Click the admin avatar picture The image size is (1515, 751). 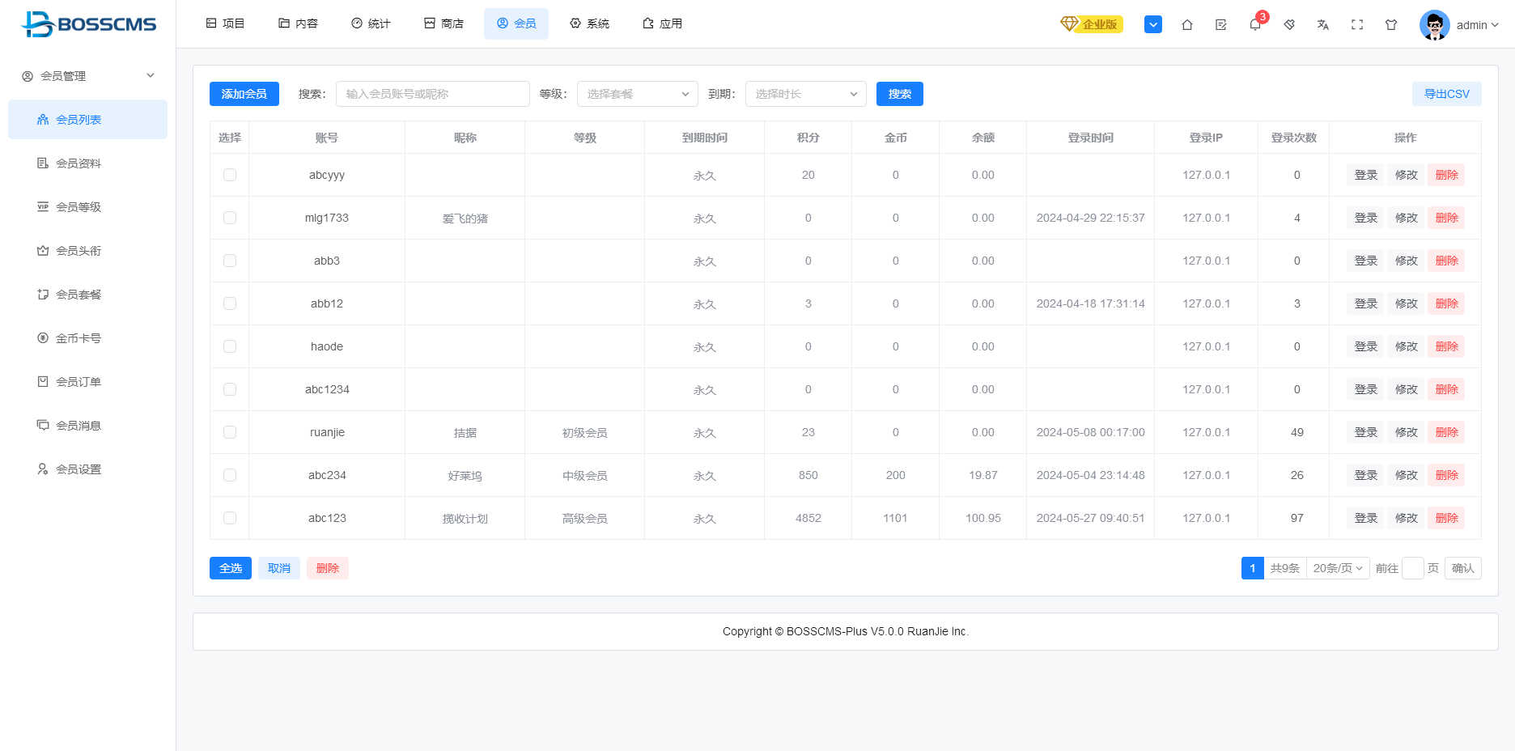[x=1435, y=24]
